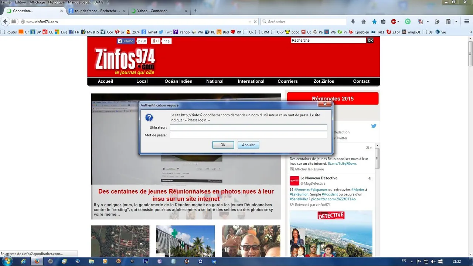
Task: Click the site Recherche input
Action: pyautogui.click(x=329, y=41)
